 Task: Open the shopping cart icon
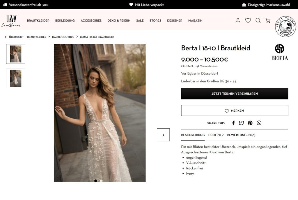click(x=268, y=20)
